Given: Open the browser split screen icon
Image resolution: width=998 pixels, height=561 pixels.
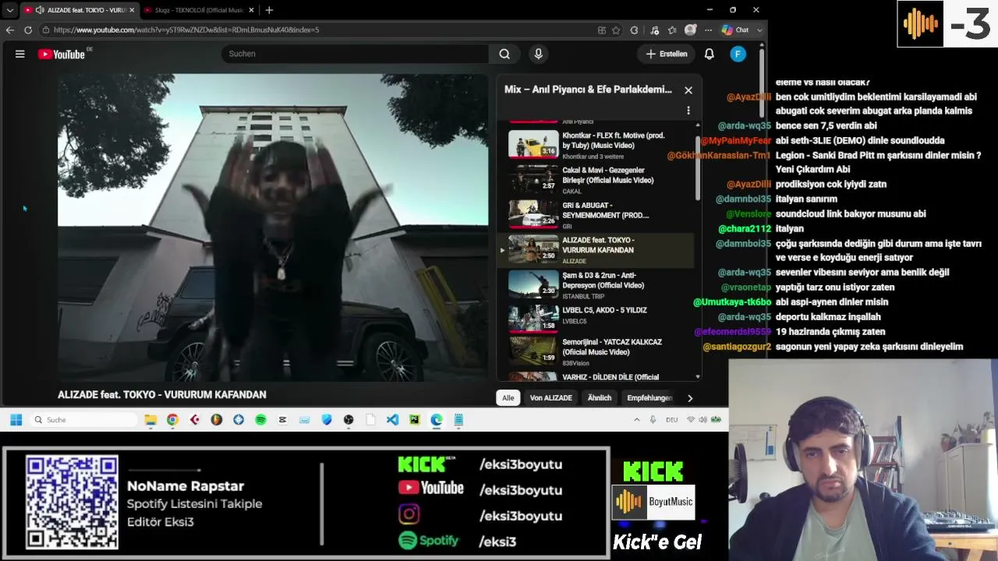Looking at the screenshot, I should [x=602, y=30].
